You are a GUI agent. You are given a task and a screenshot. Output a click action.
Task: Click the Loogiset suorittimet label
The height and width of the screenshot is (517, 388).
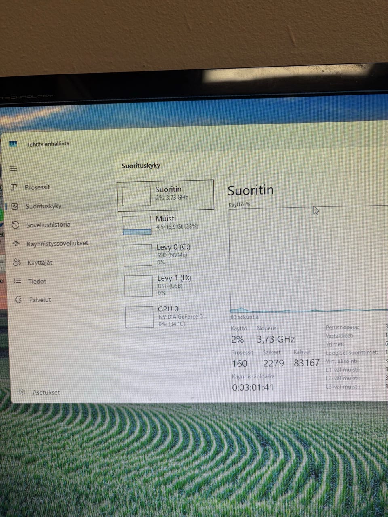coord(352,353)
